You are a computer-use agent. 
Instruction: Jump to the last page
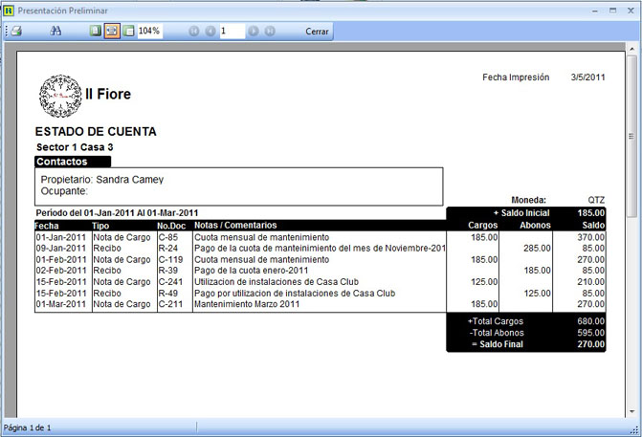point(270,32)
